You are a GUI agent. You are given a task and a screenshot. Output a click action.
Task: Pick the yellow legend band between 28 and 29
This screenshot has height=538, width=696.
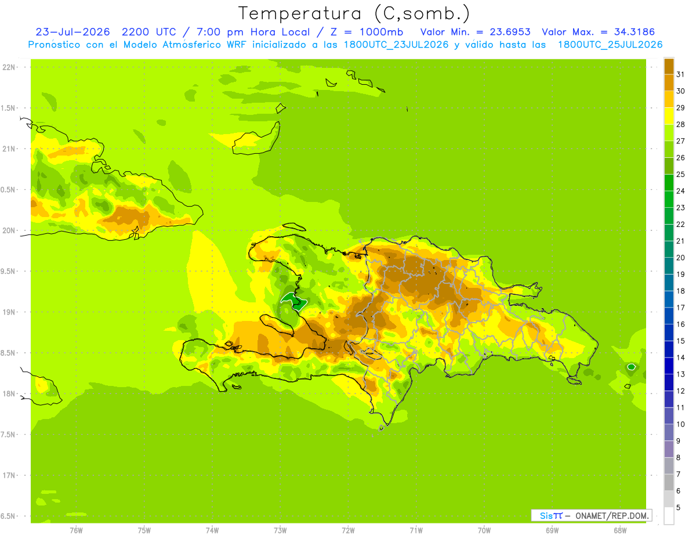tap(669, 115)
